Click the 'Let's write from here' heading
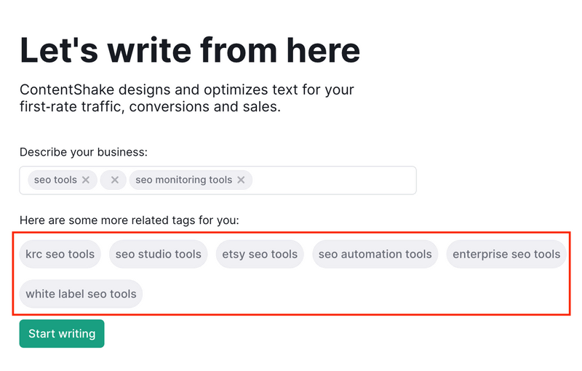The image size is (582, 371). 190,50
